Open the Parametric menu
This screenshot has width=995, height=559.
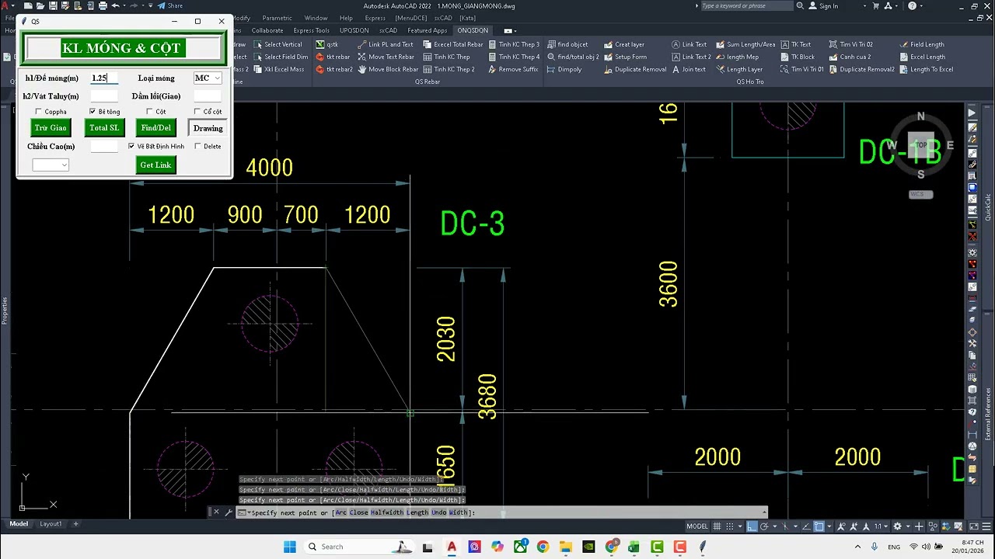278,18
